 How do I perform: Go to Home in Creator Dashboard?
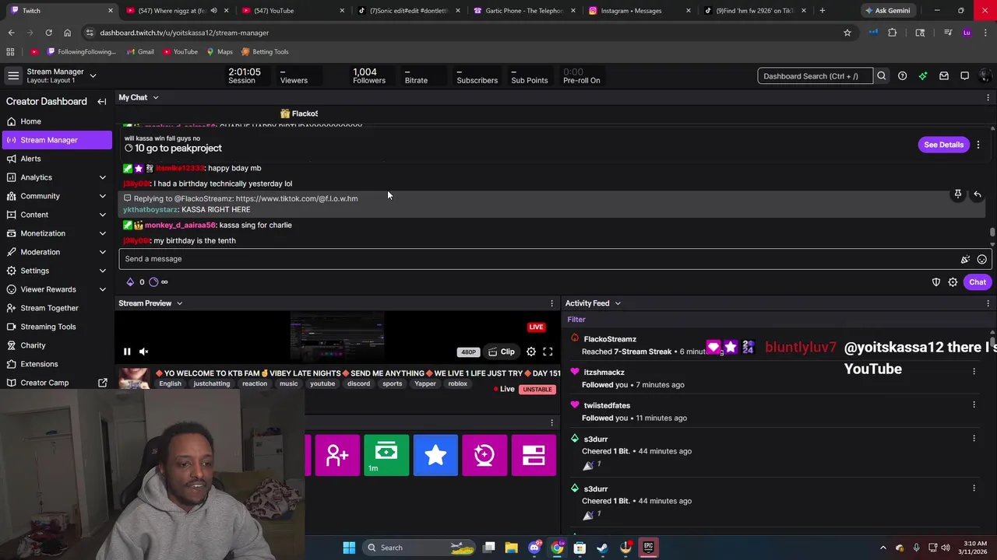click(56, 121)
